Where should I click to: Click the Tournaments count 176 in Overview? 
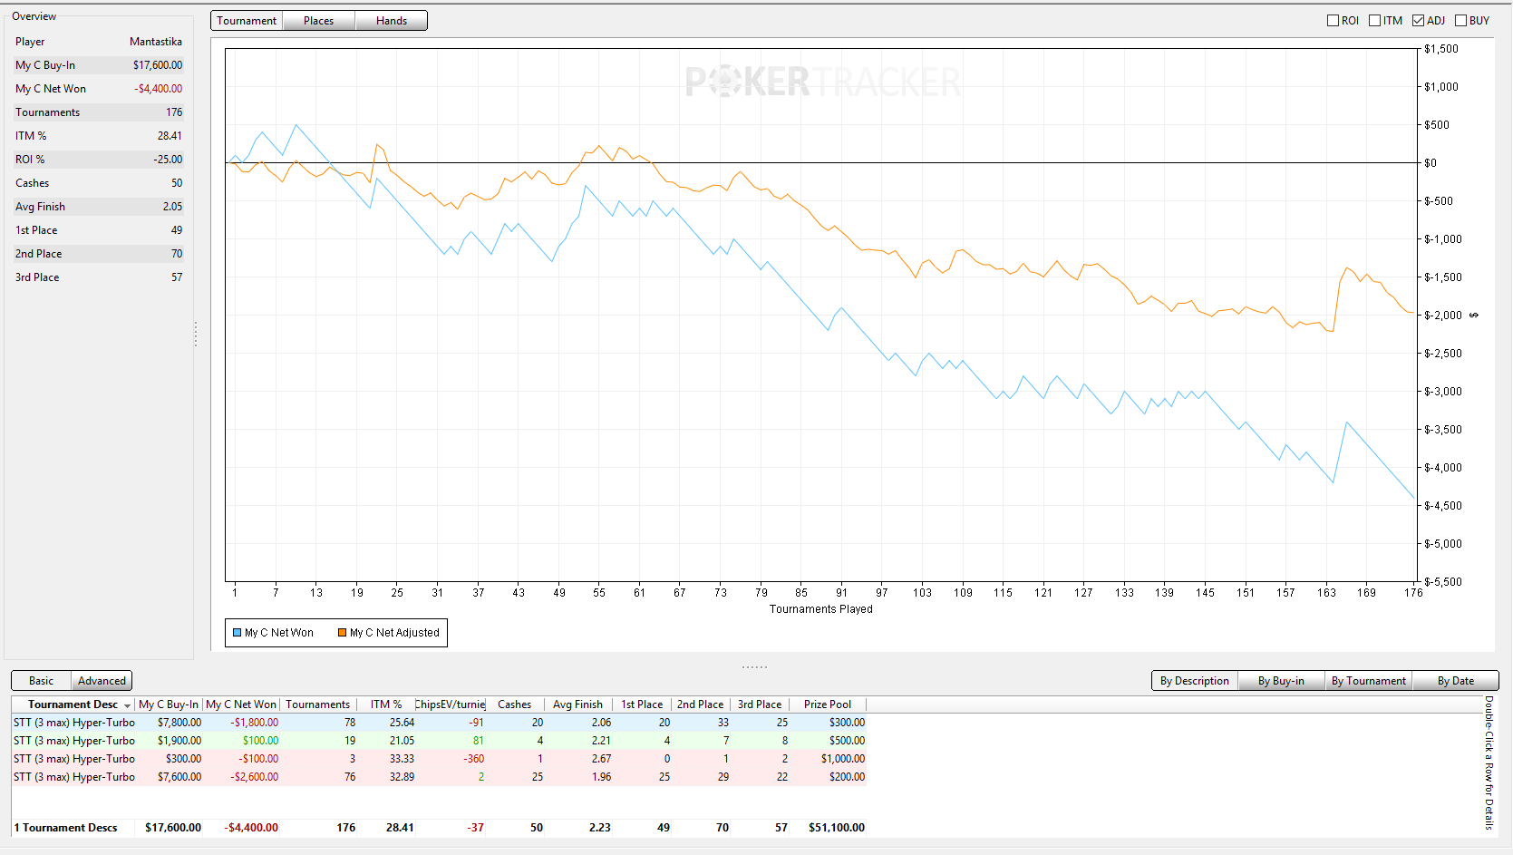[x=174, y=112]
